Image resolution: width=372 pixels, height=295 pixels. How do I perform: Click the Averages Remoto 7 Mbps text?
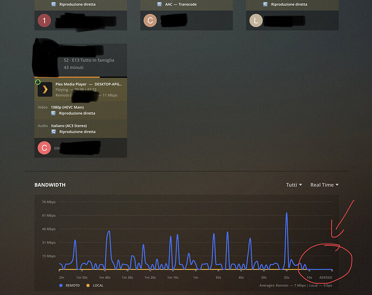(x=283, y=285)
